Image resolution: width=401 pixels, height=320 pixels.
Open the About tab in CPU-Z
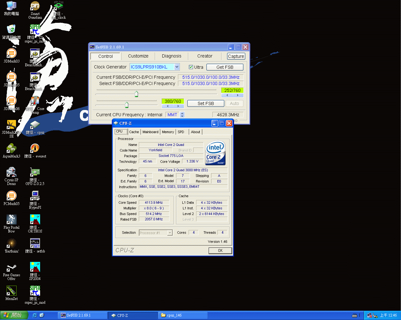tap(195, 132)
